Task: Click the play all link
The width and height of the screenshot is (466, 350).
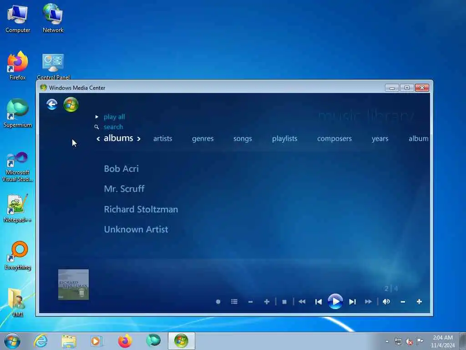Action: click(x=114, y=117)
